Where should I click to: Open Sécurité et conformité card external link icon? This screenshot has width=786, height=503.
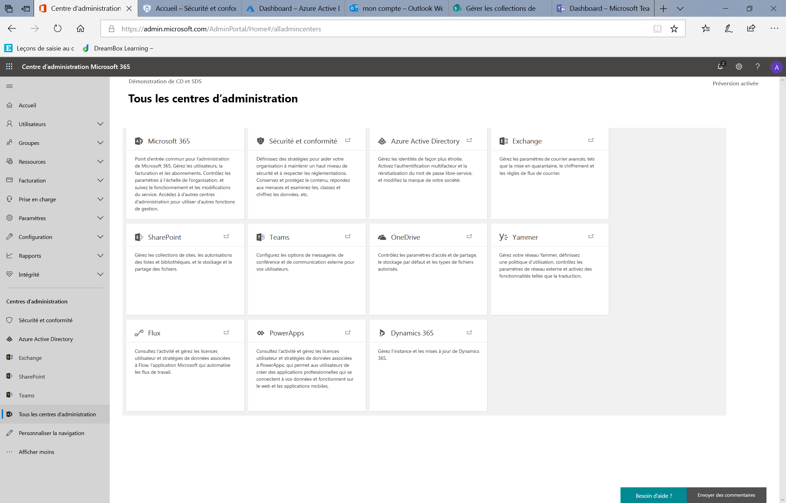(x=348, y=140)
